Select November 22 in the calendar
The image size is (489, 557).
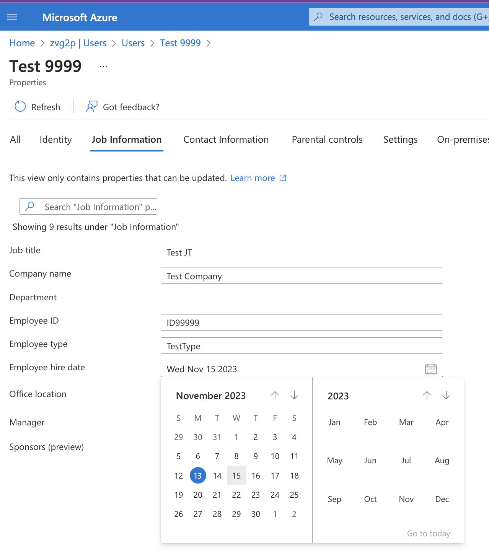[236, 495]
